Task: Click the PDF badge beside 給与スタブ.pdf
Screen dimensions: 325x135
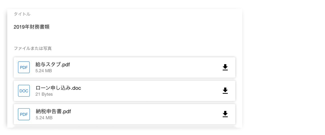Action: click(24, 67)
